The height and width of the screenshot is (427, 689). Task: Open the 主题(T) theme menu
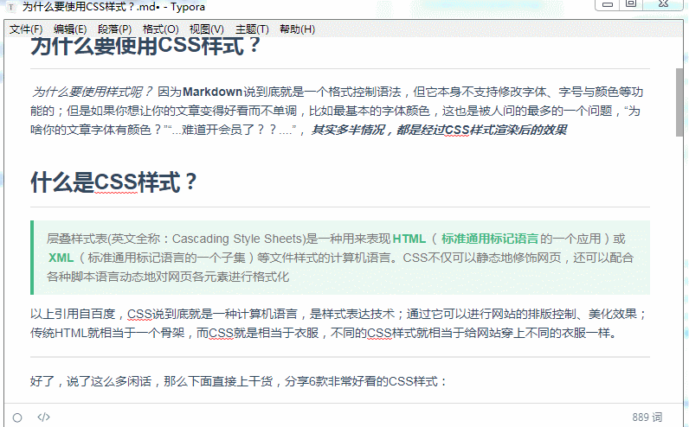click(x=252, y=29)
